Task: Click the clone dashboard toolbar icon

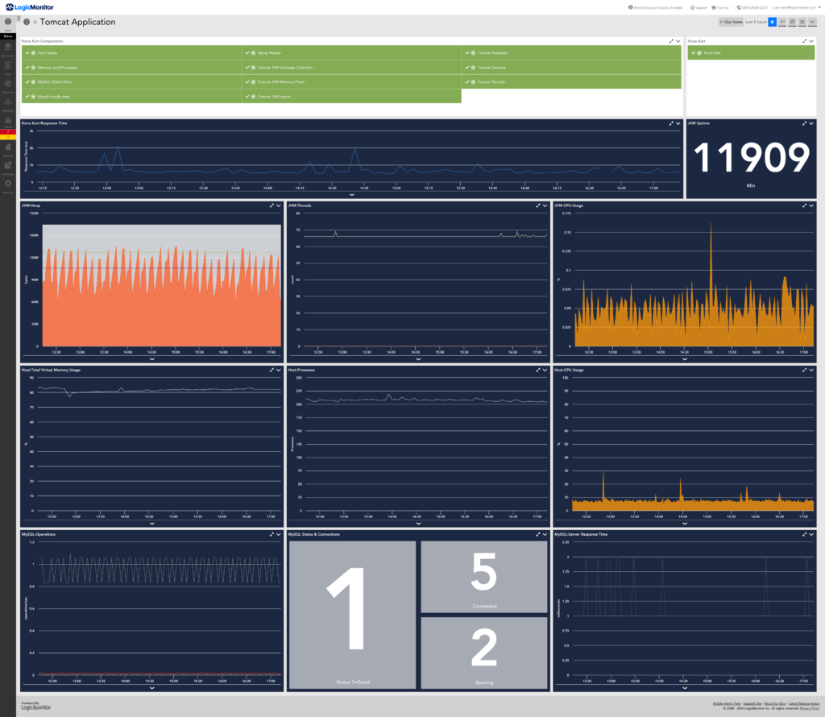Action: 793,22
